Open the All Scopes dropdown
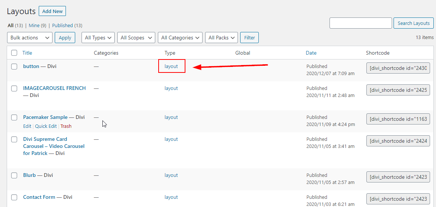Screen dimensions: 436x207 point(136,38)
